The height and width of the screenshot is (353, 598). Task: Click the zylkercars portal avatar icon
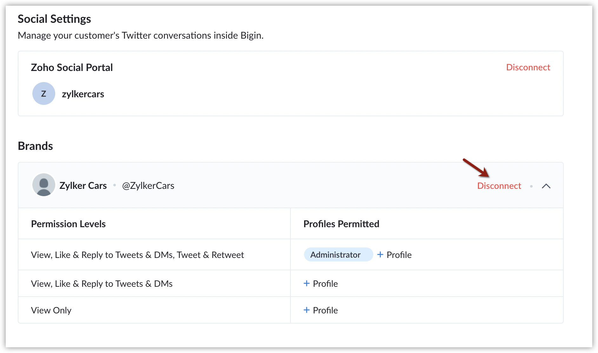click(x=44, y=93)
